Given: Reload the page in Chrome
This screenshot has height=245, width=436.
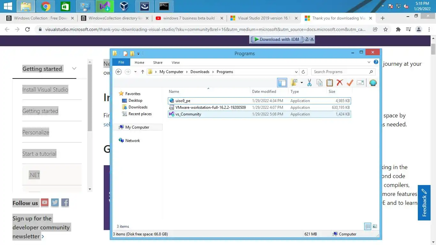Looking at the screenshot, I should [x=27, y=29].
